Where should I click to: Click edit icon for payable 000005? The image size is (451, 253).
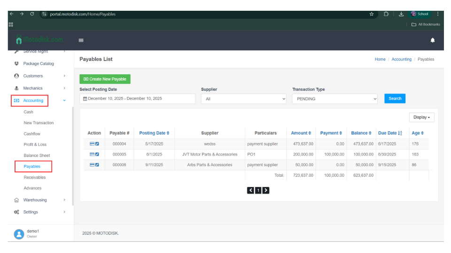pyautogui.click(x=97, y=154)
